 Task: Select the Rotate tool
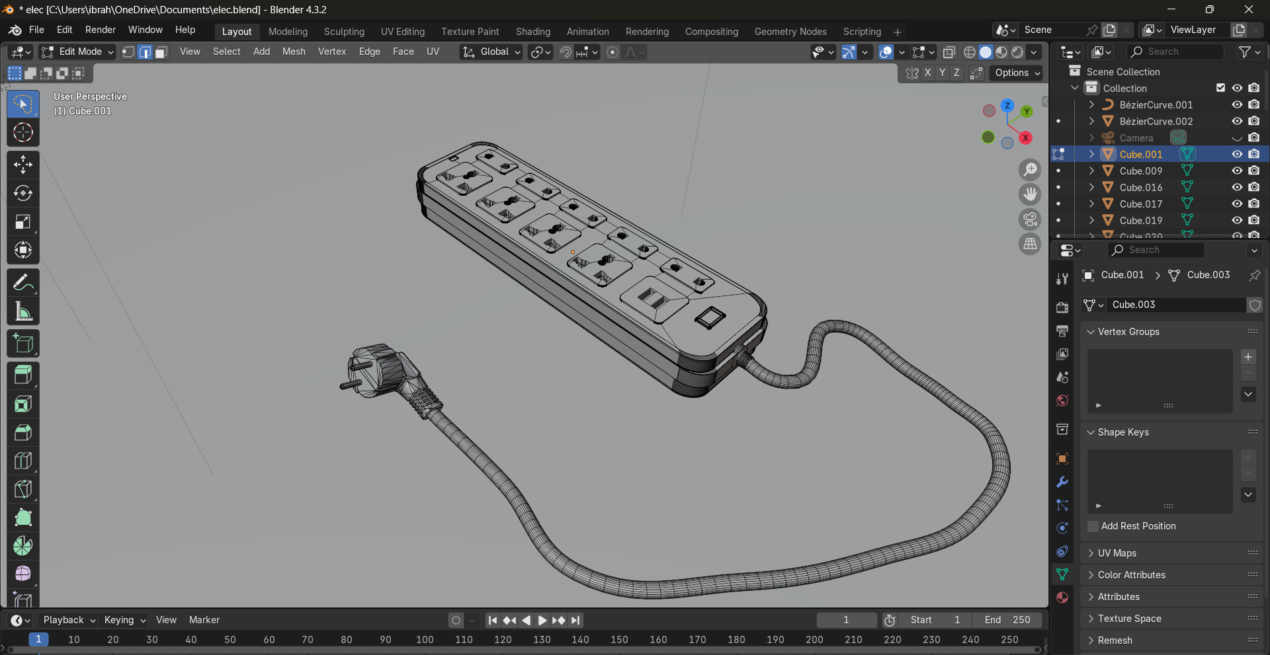pos(23,193)
